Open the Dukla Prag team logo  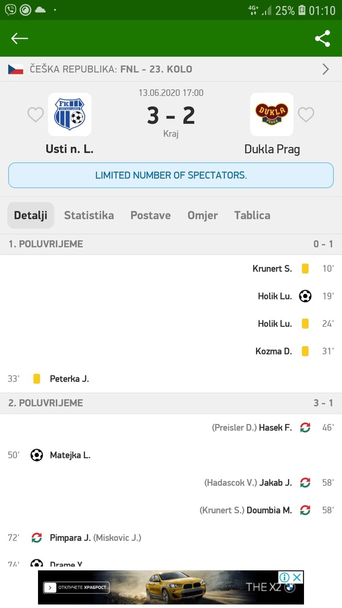[271, 114]
